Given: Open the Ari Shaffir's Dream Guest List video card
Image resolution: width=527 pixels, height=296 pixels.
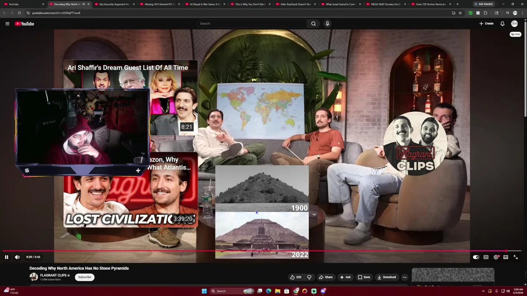Looking at the screenshot, I should (131, 98).
